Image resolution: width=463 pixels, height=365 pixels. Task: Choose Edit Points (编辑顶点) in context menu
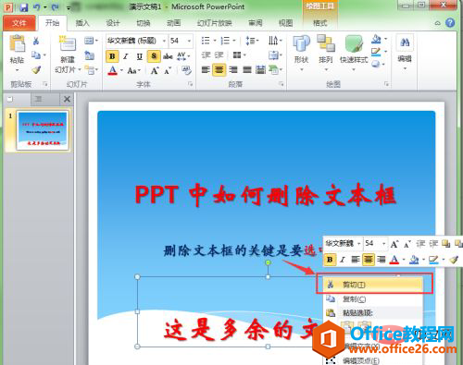373,360
